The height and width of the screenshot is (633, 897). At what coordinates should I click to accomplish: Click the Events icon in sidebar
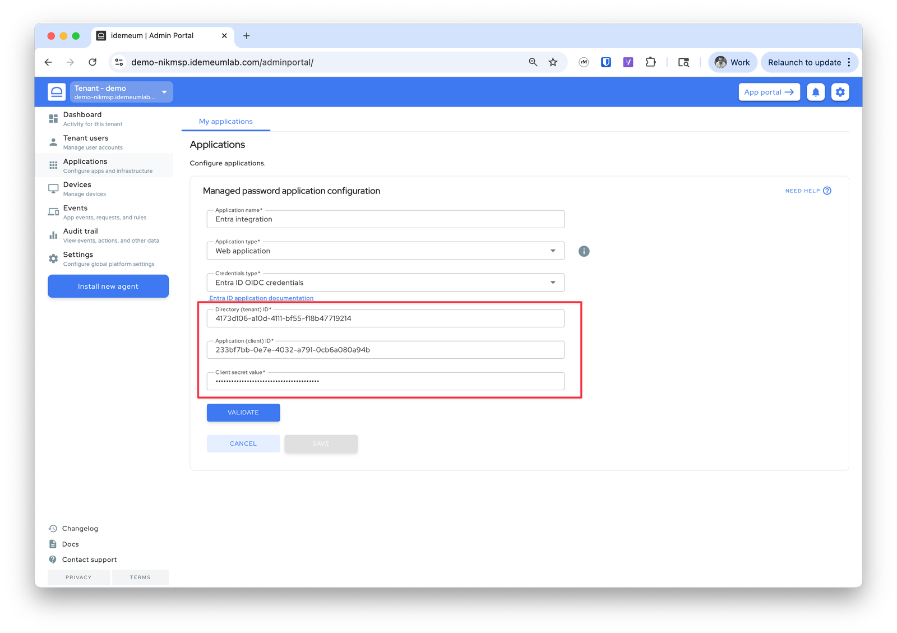[x=53, y=212]
